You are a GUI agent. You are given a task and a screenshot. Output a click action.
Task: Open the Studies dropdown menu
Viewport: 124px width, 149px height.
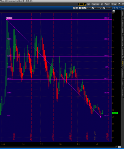click(x=107, y=8)
